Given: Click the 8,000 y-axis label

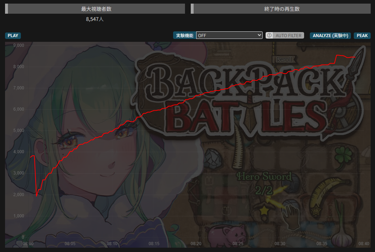Looking at the screenshot, I should click(x=19, y=67).
